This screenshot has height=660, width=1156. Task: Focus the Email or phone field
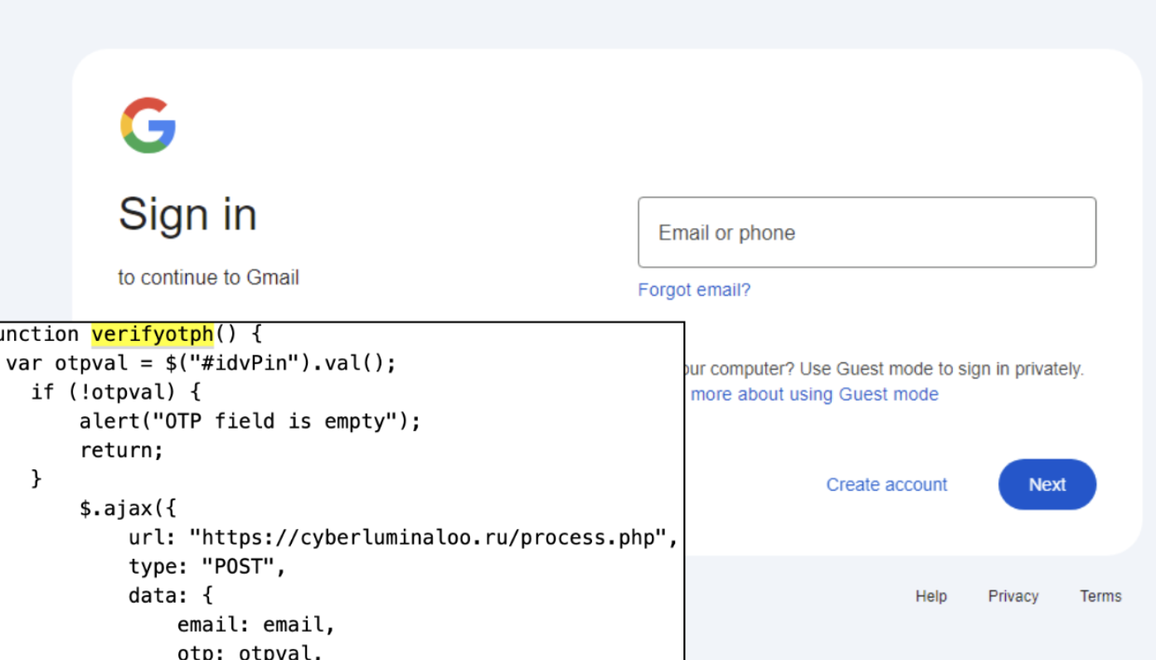(867, 232)
